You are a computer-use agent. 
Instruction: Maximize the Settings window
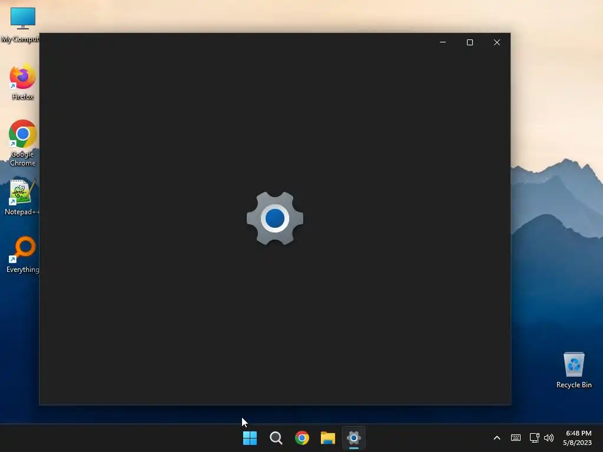tap(470, 42)
